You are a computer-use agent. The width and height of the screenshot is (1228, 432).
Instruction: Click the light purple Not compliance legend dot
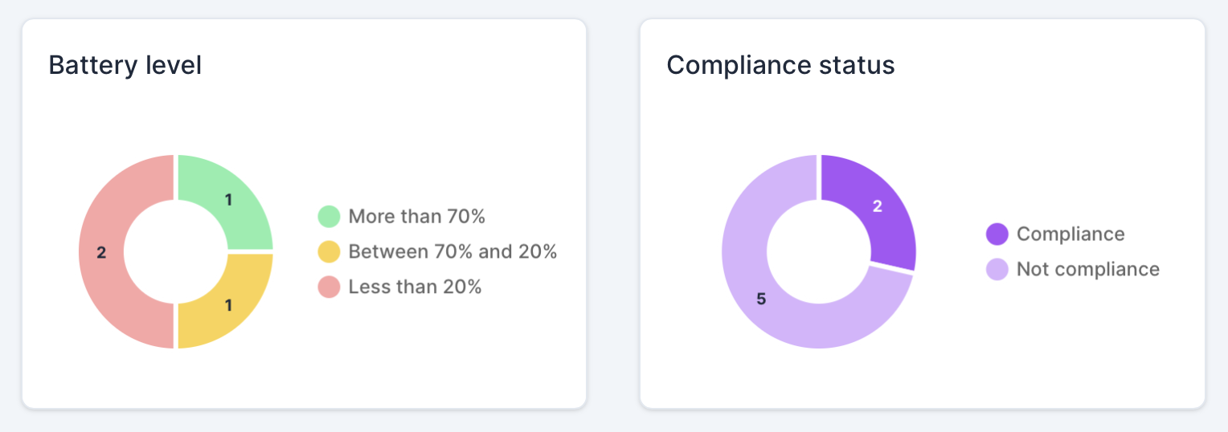[997, 270]
